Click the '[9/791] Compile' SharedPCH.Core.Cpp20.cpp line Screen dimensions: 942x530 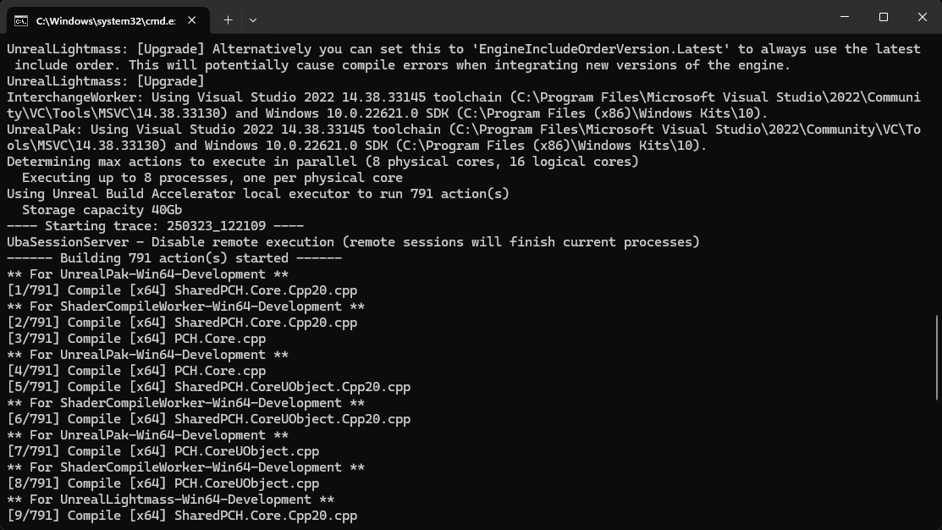(x=182, y=516)
